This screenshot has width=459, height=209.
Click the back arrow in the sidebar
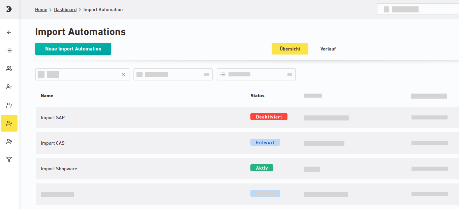click(9, 32)
